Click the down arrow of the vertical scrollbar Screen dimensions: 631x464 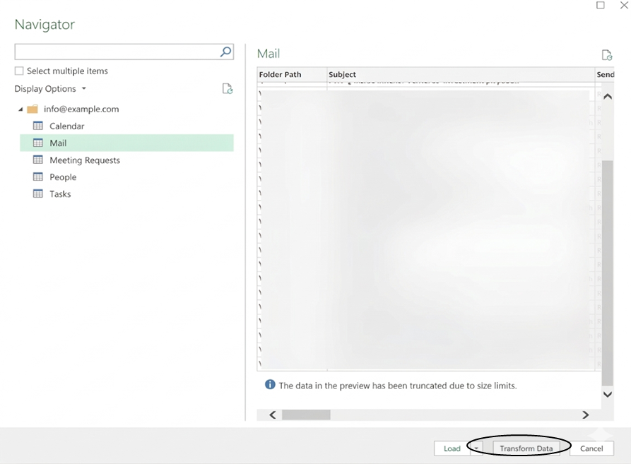pos(607,394)
